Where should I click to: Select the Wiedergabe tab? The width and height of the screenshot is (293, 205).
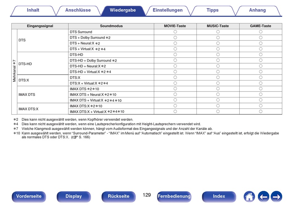click(123, 10)
